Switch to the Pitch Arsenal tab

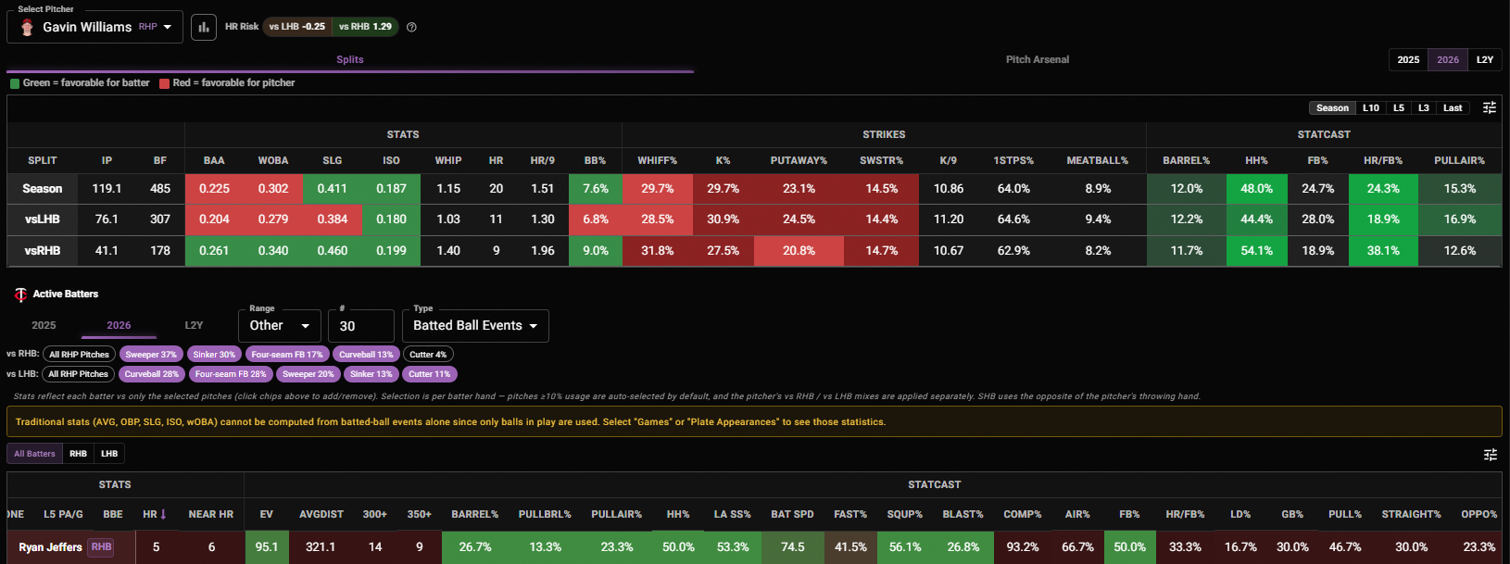point(1038,59)
